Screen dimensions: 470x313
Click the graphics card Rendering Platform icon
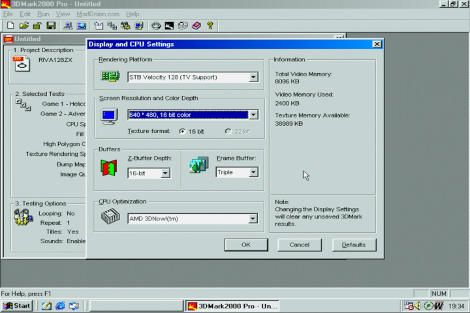110,76
